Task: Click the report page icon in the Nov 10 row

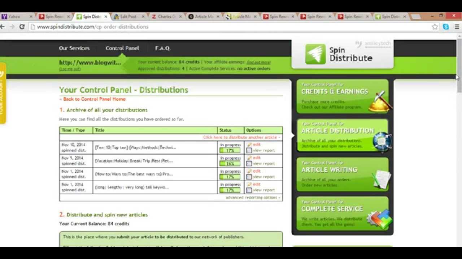Action: click(249, 150)
